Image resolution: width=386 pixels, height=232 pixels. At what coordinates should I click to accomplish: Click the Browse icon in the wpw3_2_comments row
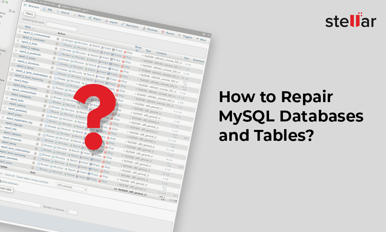pyautogui.click(x=62, y=44)
